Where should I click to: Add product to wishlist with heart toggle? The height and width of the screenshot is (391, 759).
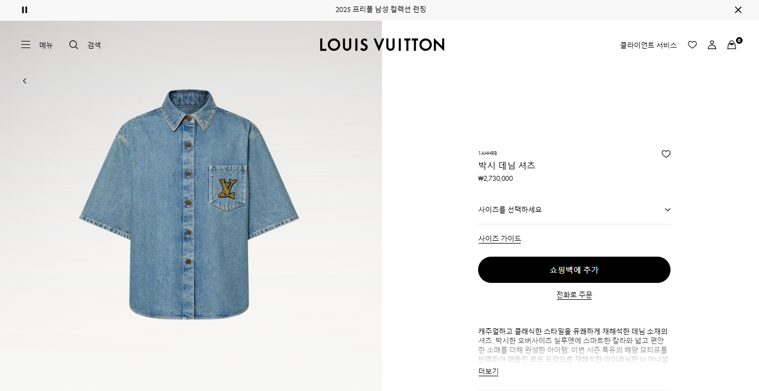pyautogui.click(x=666, y=154)
